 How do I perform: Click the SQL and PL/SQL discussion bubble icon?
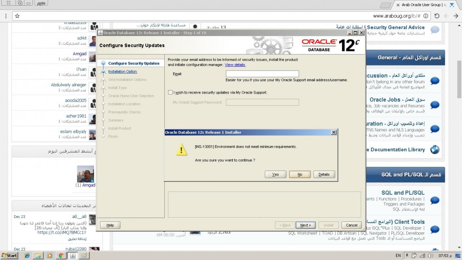tap(435, 200)
